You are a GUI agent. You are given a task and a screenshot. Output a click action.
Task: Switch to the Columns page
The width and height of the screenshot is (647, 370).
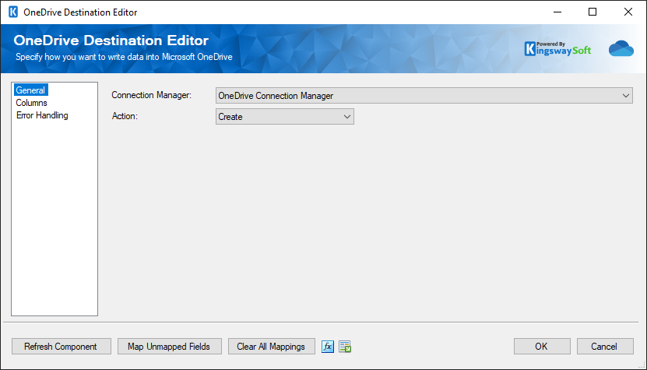pyautogui.click(x=31, y=103)
